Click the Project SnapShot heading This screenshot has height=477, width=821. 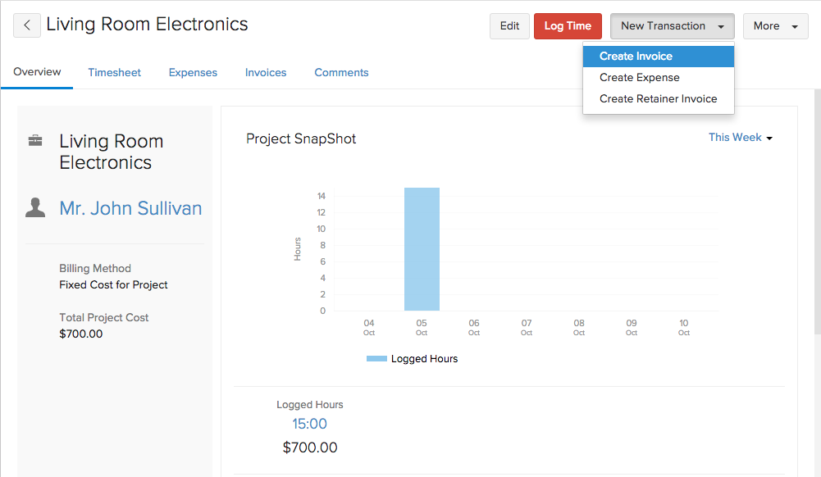301,139
